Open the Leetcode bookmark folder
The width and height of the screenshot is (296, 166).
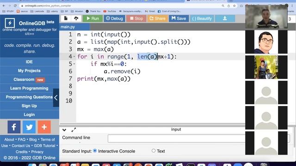pyautogui.click(x=37, y=11)
